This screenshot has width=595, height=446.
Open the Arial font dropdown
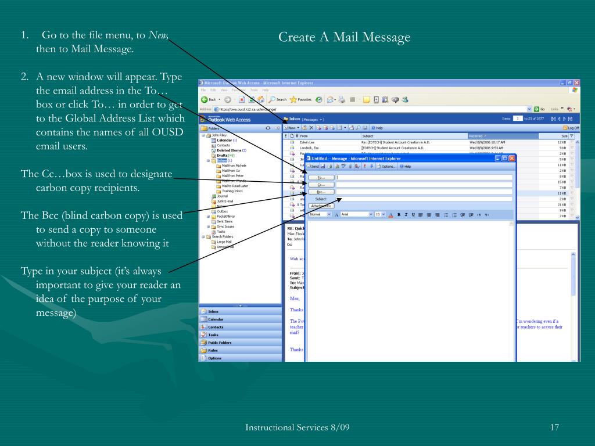pos(371,214)
